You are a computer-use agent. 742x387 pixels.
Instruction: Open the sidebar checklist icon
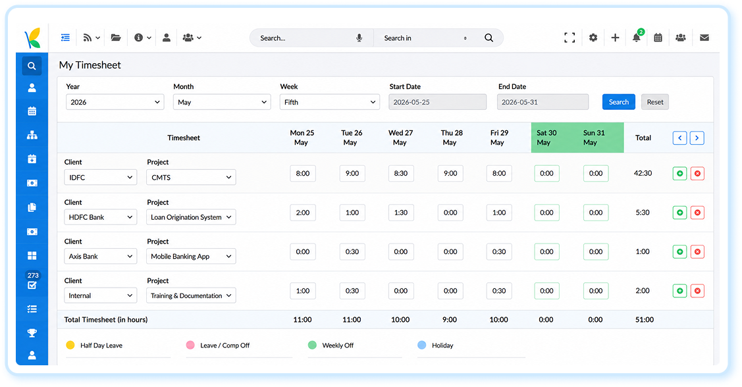pos(32,309)
